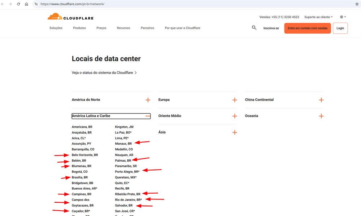Click the Locais de data center heading
The width and height of the screenshot is (361, 216).
106,59
